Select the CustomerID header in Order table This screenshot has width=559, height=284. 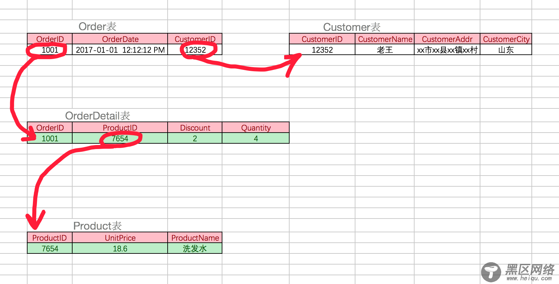195,39
